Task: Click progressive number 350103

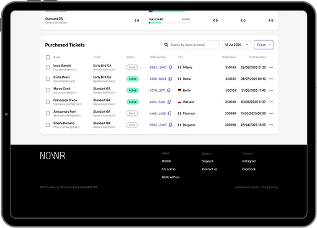Action: click(230, 68)
